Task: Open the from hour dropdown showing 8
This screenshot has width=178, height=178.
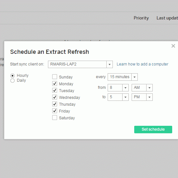Action: 118,88
